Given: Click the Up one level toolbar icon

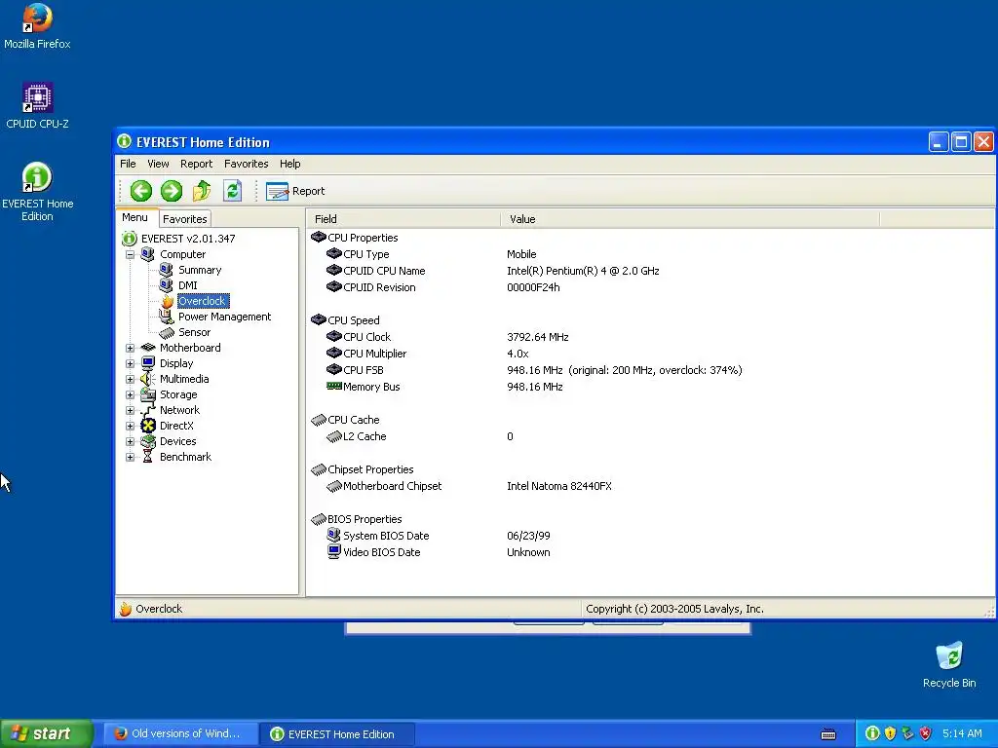Looking at the screenshot, I should [x=202, y=191].
